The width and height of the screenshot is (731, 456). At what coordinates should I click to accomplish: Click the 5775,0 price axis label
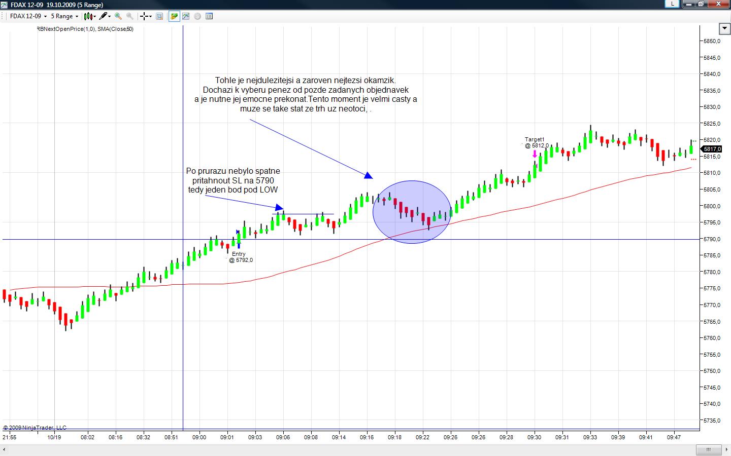[712, 289]
